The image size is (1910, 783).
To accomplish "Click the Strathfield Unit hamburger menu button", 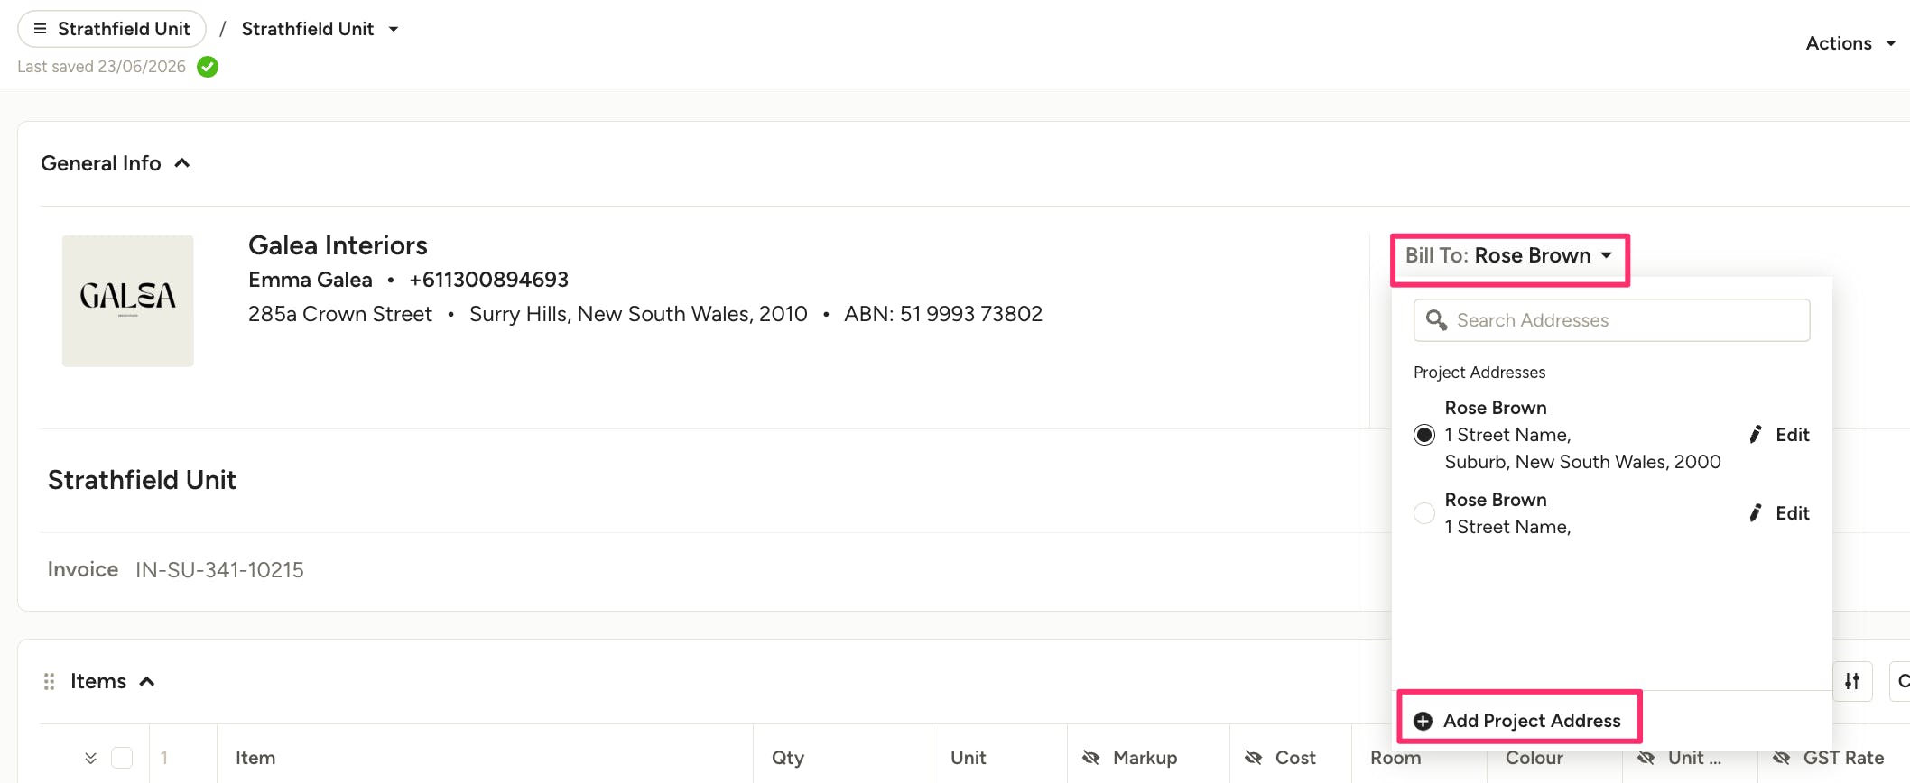I will [112, 29].
